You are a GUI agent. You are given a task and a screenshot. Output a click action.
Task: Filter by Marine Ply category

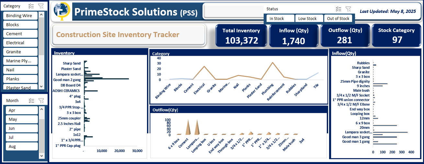coord(20,61)
